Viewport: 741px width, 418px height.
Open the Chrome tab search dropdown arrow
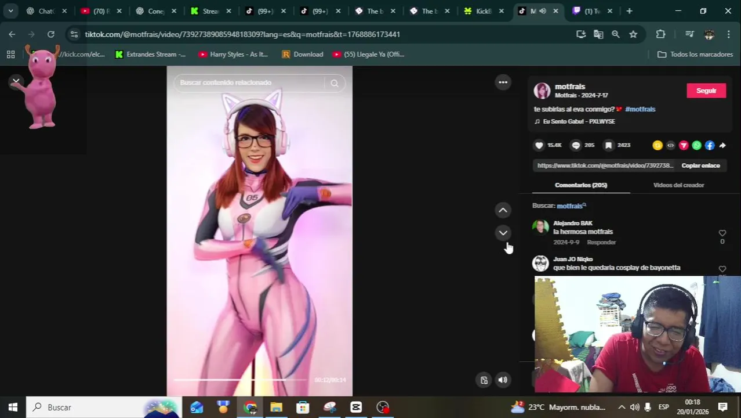[10, 11]
